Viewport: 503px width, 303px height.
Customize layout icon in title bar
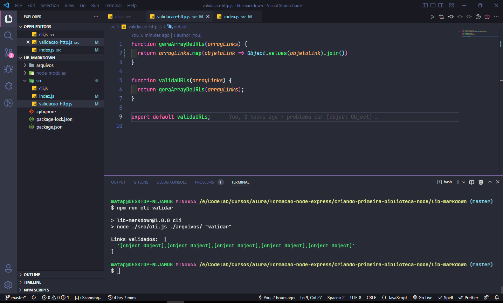[452, 5]
